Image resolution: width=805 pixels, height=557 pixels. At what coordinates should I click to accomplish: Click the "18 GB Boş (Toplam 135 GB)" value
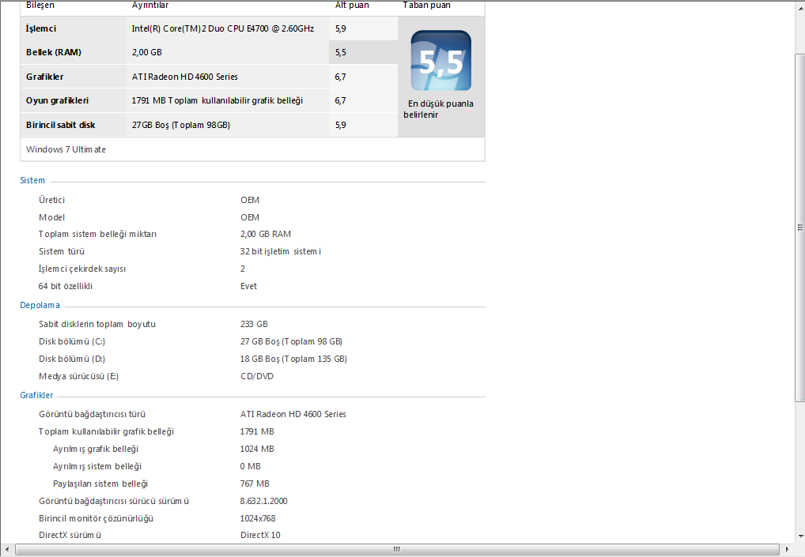(x=293, y=359)
